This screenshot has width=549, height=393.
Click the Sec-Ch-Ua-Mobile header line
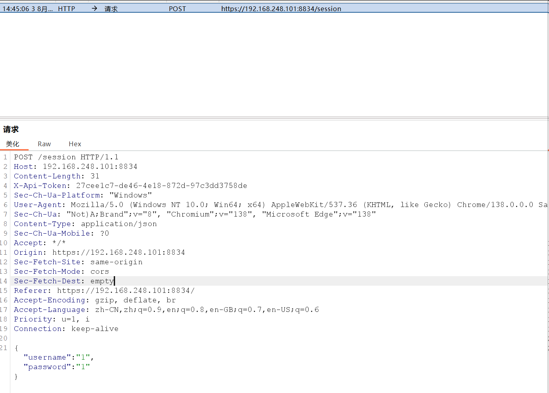[x=62, y=233]
